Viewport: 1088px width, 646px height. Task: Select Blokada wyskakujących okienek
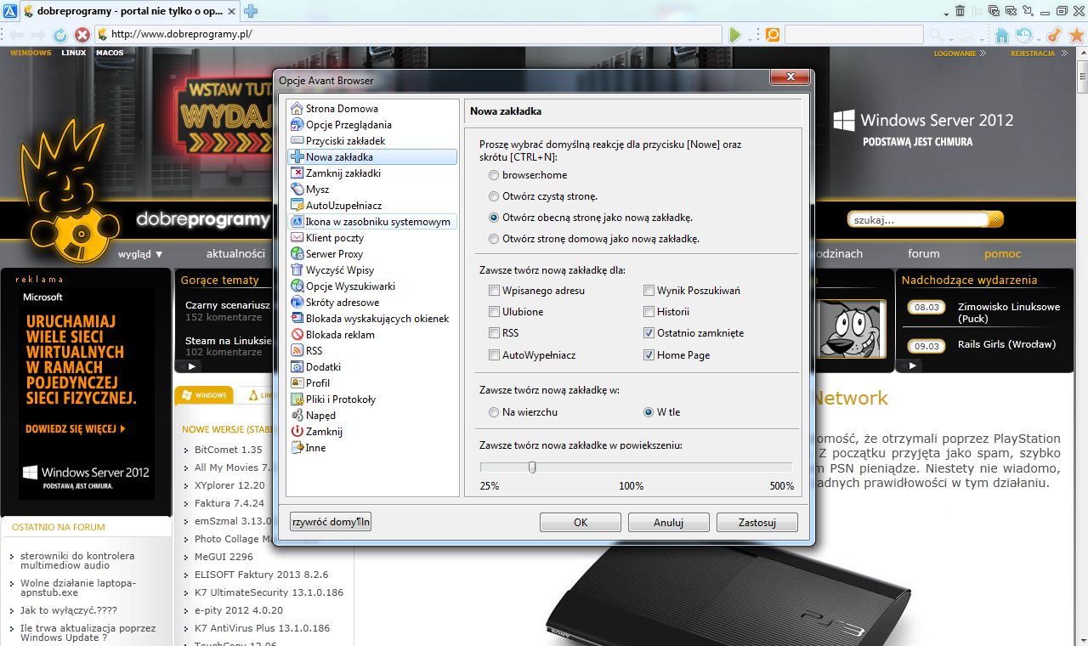[x=377, y=319]
